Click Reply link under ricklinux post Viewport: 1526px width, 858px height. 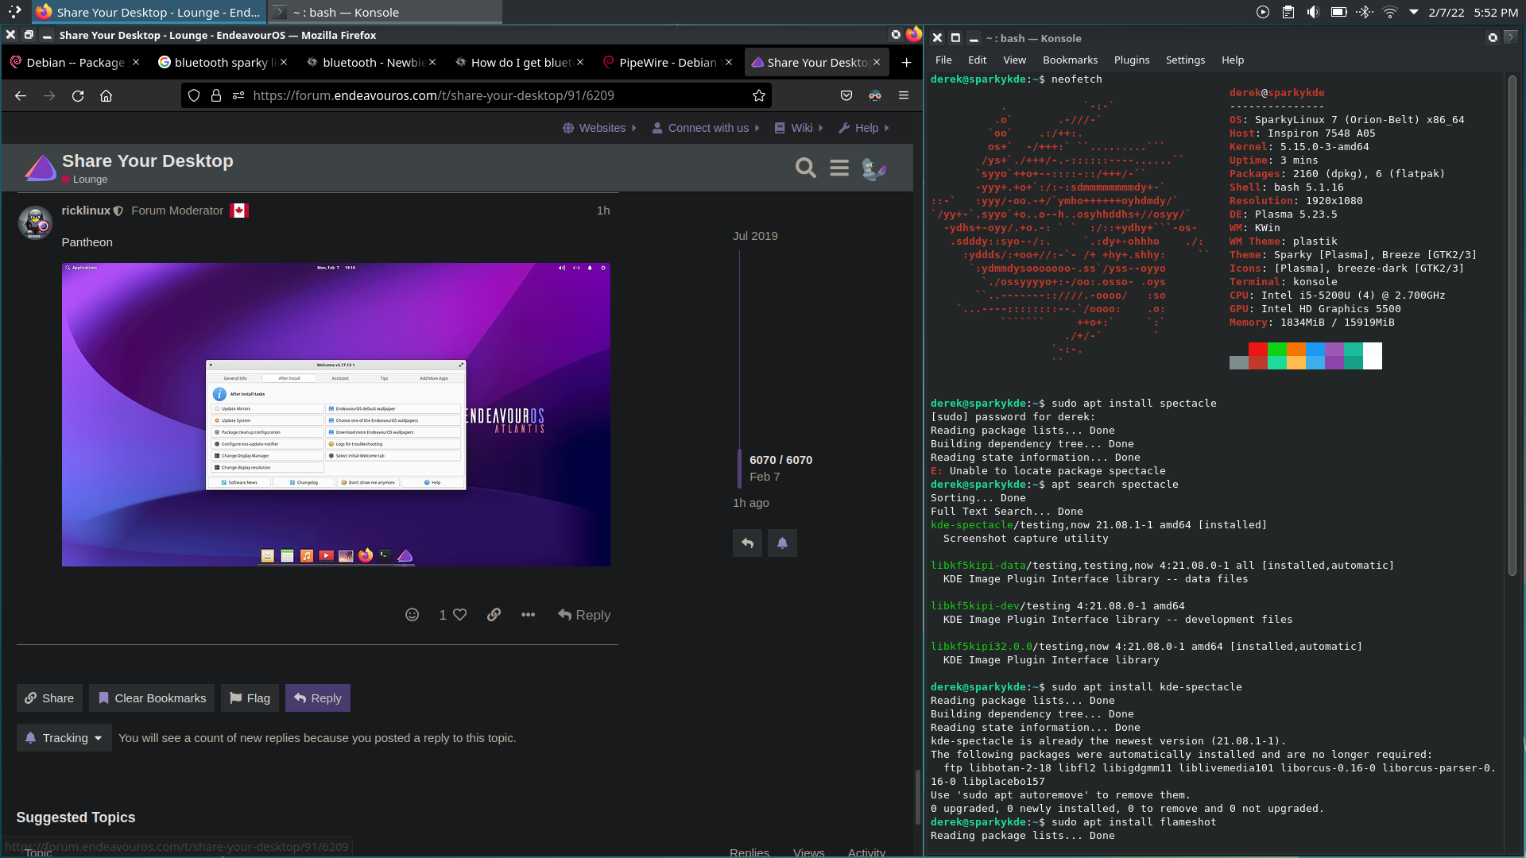coord(584,615)
